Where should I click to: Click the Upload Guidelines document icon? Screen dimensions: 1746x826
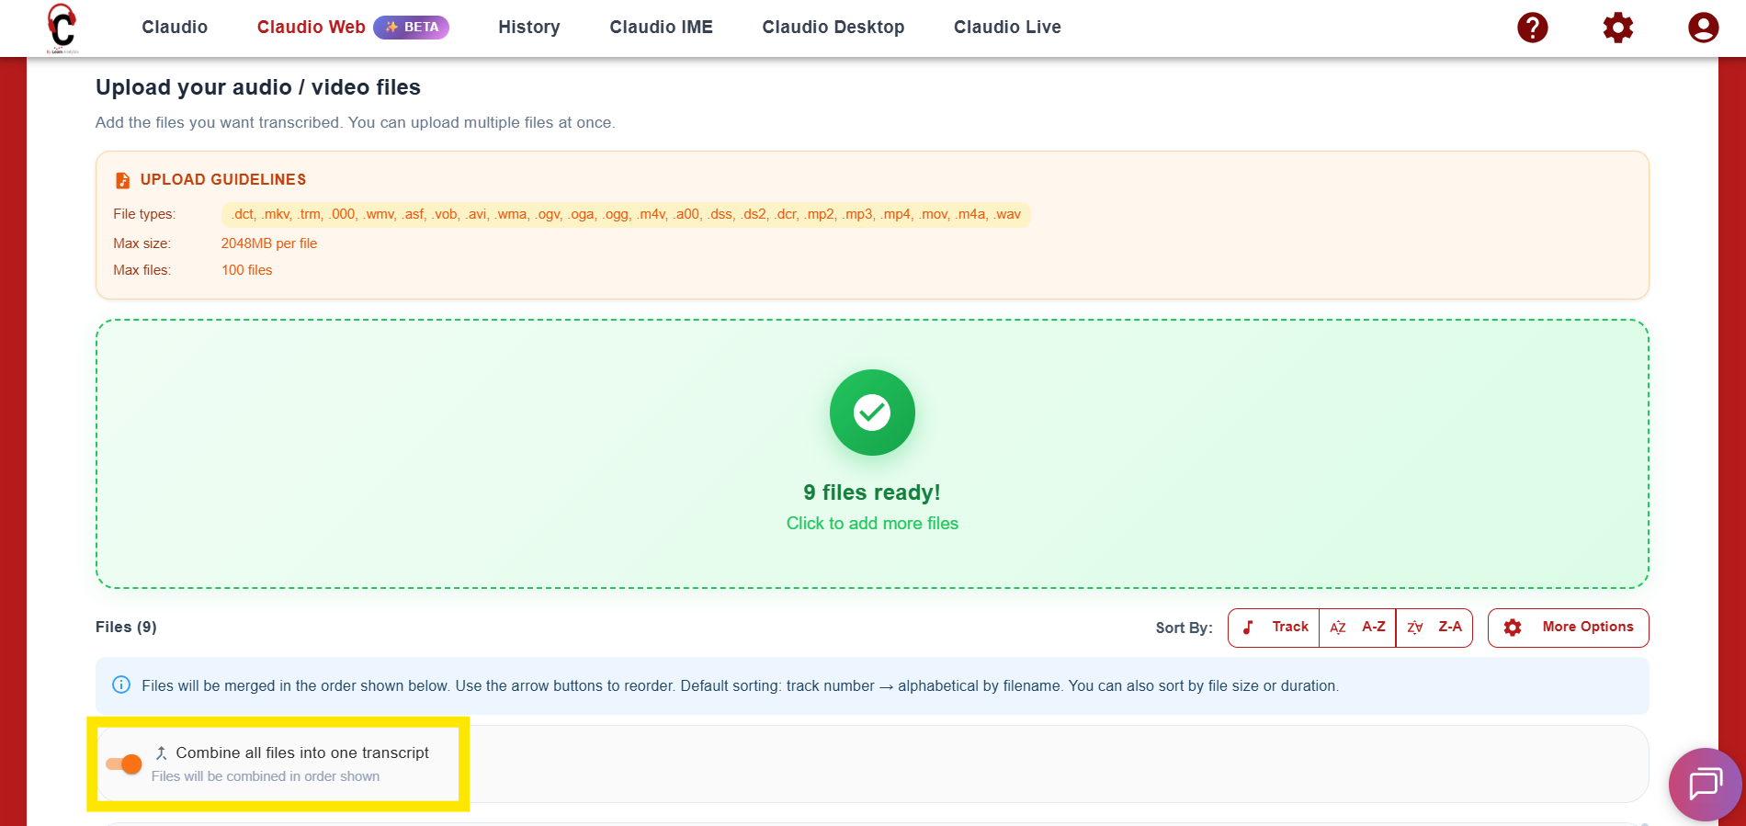coord(122,180)
